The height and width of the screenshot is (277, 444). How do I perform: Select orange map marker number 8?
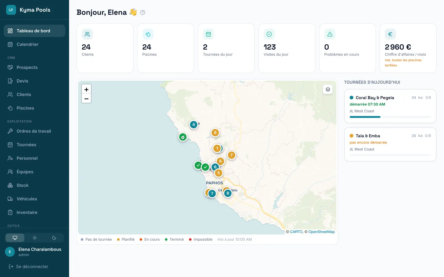pos(215,133)
